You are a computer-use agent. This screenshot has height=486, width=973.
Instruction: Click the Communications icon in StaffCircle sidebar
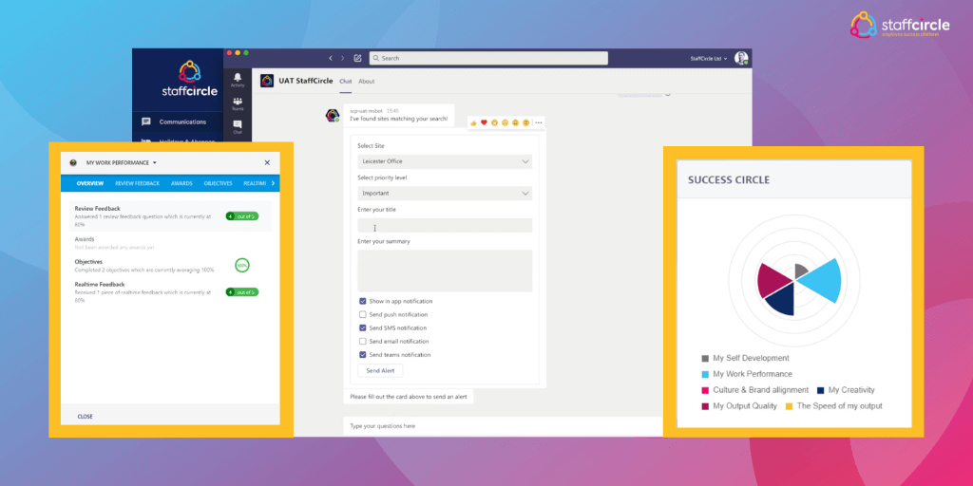coord(145,122)
